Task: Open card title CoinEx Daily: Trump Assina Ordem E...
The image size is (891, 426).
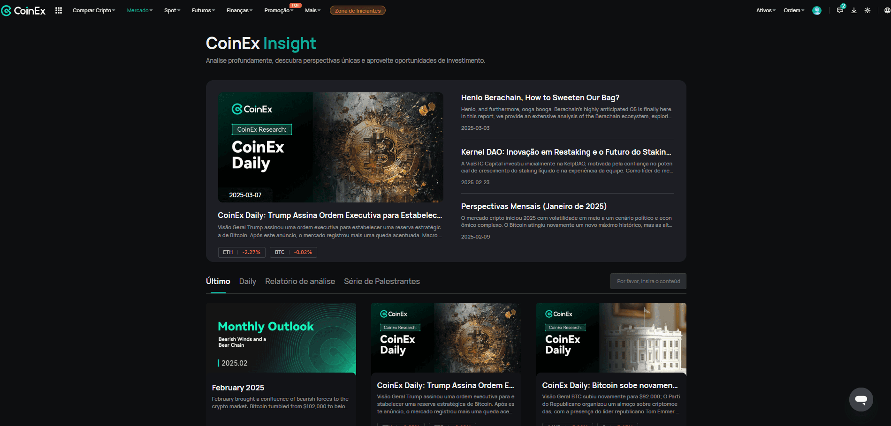Action: 445,385
